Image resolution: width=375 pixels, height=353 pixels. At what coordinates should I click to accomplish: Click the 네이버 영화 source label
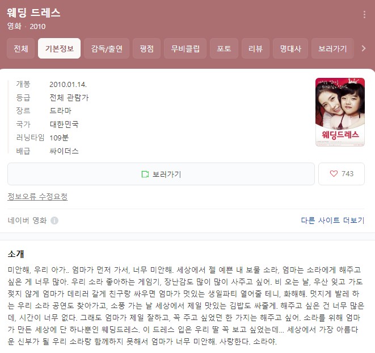click(27, 220)
